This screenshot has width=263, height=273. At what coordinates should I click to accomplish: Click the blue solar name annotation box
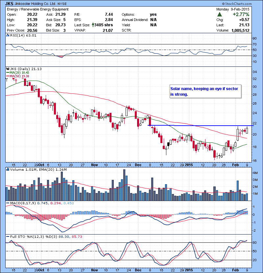coord(205,91)
